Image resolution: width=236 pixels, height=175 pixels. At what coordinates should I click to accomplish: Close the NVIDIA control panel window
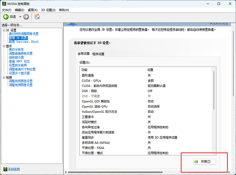(230, 4)
